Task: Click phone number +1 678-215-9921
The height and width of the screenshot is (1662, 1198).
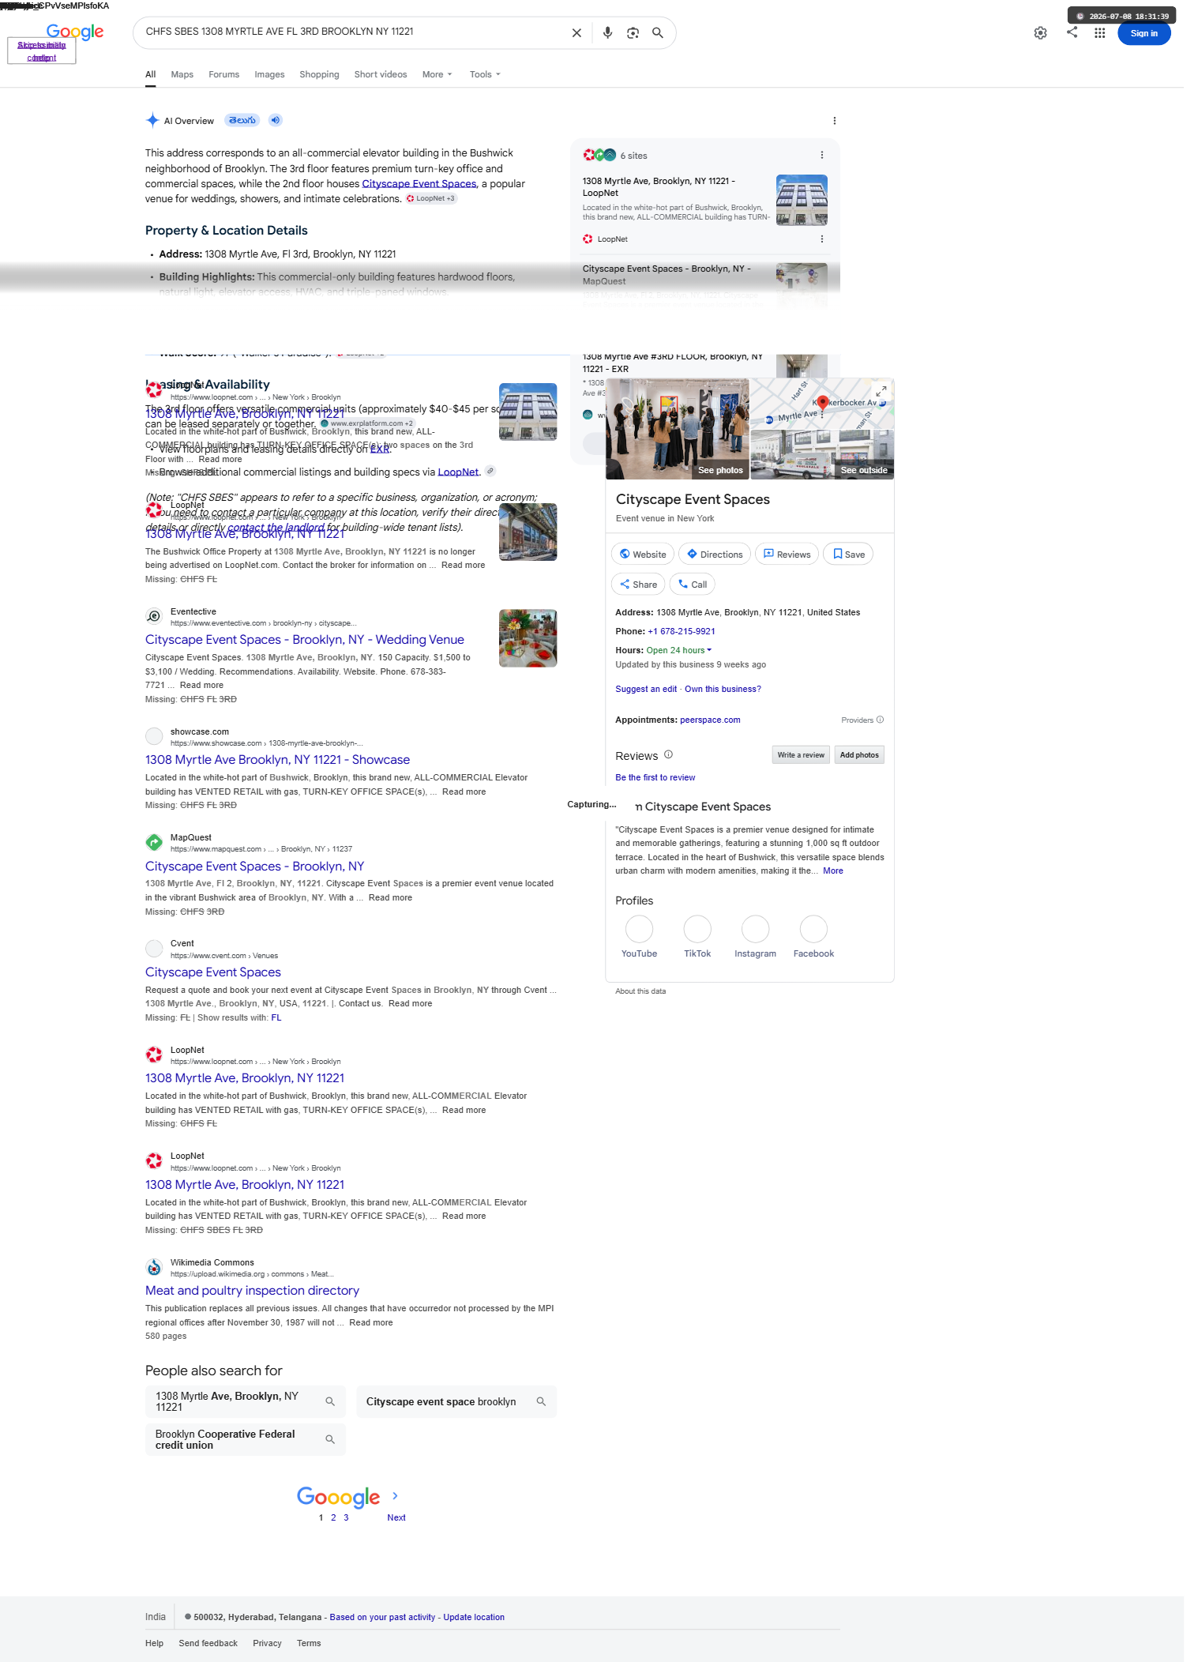Action: tap(682, 631)
